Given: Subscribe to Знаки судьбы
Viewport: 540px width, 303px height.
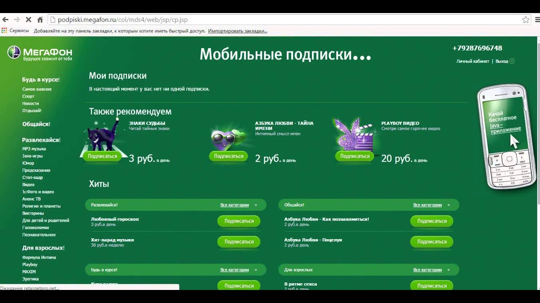Looking at the screenshot, I should pyautogui.click(x=102, y=156).
